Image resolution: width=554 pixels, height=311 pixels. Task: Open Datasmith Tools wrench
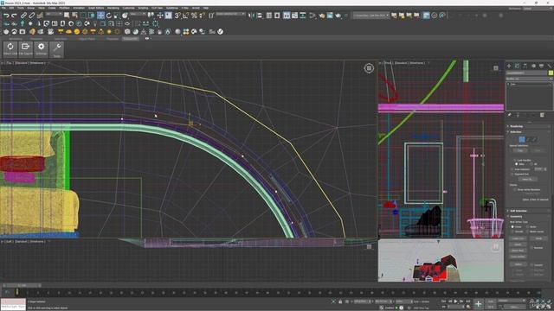click(56, 49)
